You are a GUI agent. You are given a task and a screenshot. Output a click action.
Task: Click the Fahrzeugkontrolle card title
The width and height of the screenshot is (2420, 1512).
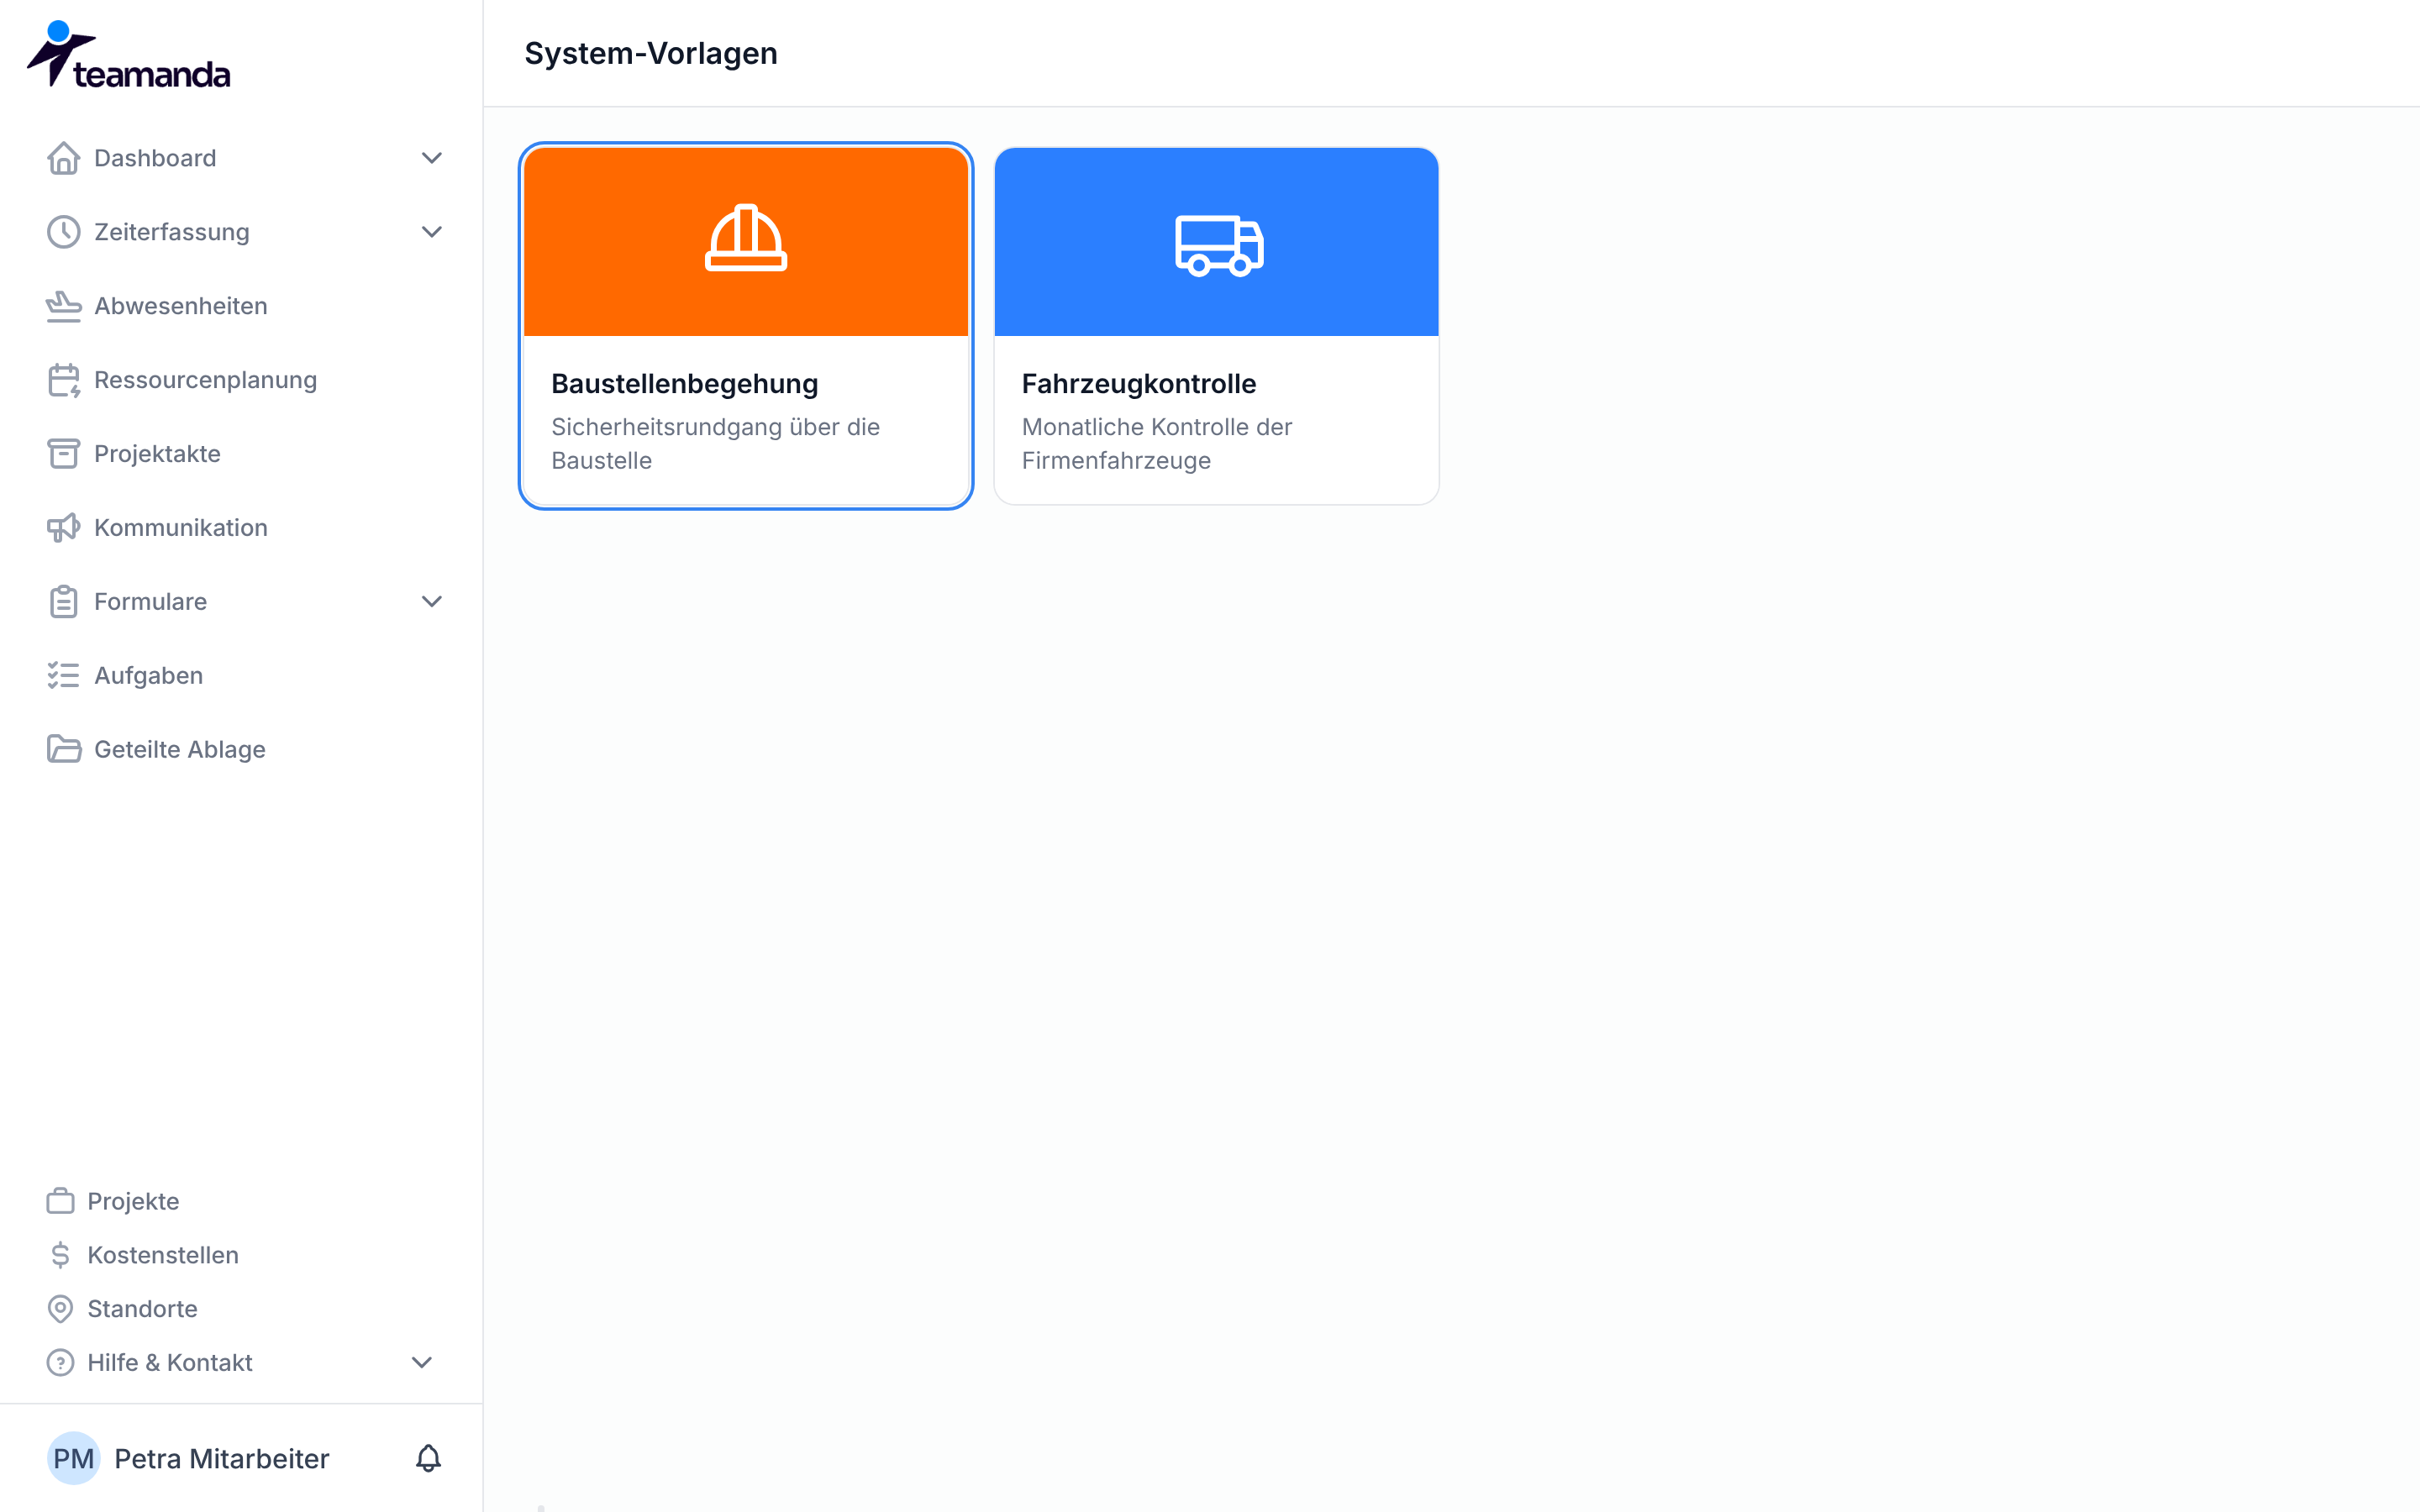(x=1139, y=384)
